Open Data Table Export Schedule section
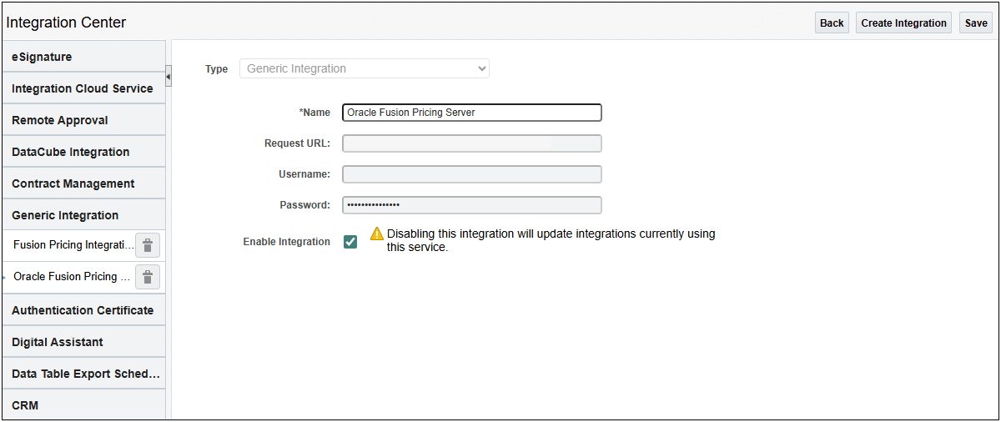Screen dimensions: 1001x422 83,374
